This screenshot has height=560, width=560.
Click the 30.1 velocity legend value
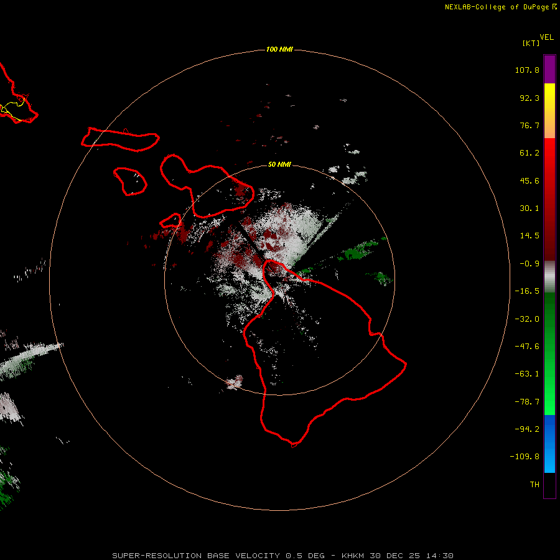pyautogui.click(x=530, y=208)
